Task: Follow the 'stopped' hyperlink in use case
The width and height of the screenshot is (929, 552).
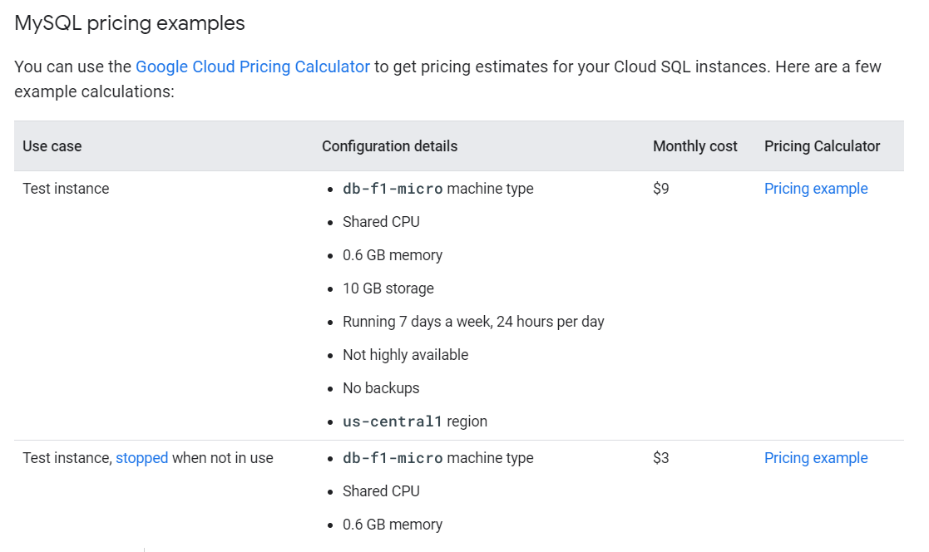Action: 141,458
